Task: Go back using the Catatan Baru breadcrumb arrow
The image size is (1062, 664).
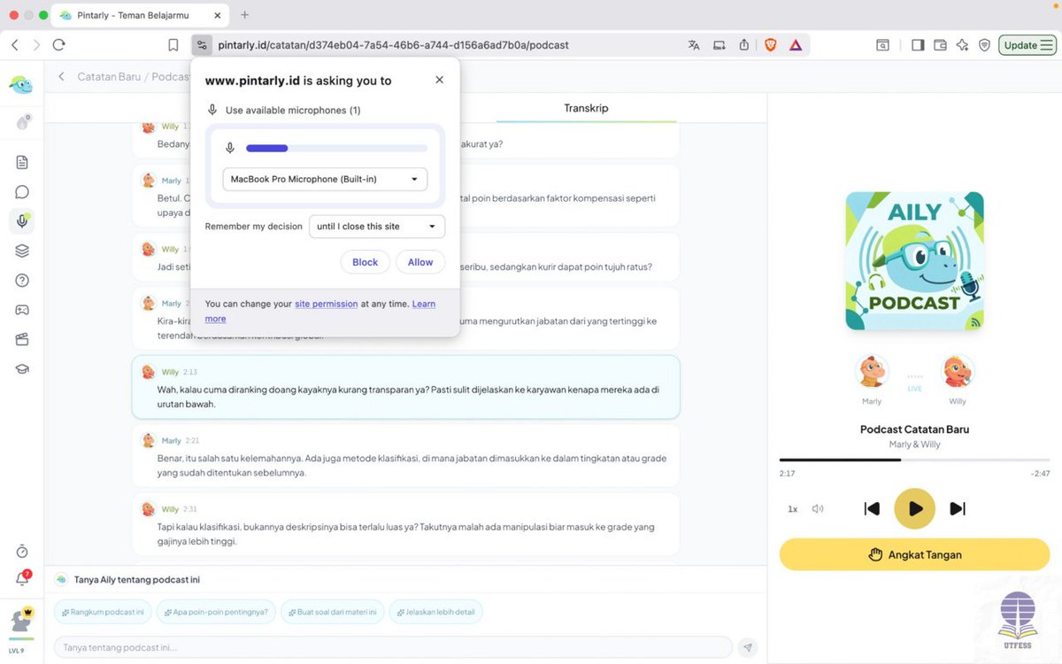Action: click(61, 76)
